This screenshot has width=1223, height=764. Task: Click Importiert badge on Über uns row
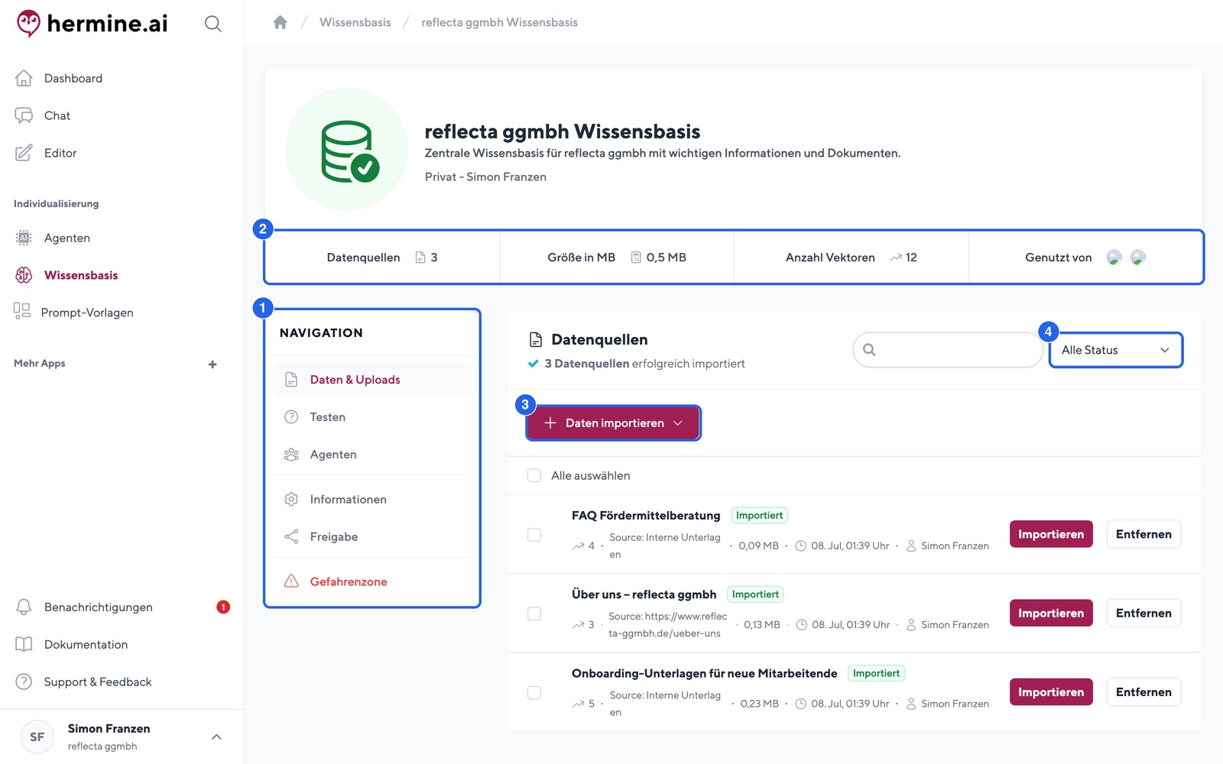coord(755,594)
